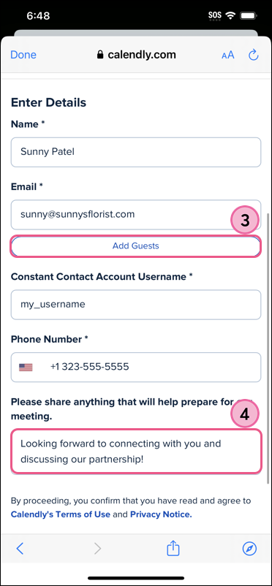Tap the share sheet icon
This screenshot has height=586, width=272.
(173, 548)
